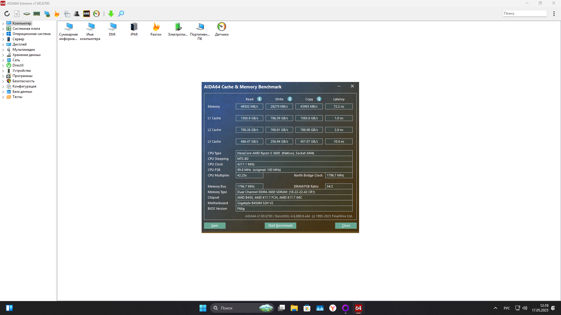Click the magnifier search toolbar icon

[121, 14]
